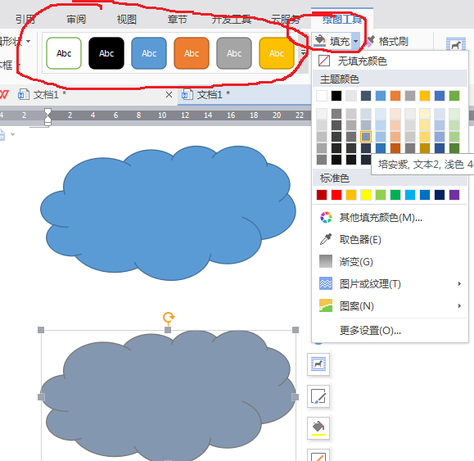The width and height of the screenshot is (474, 461).
Task: Expand the 图案 submenu arrow
Action: click(459, 305)
